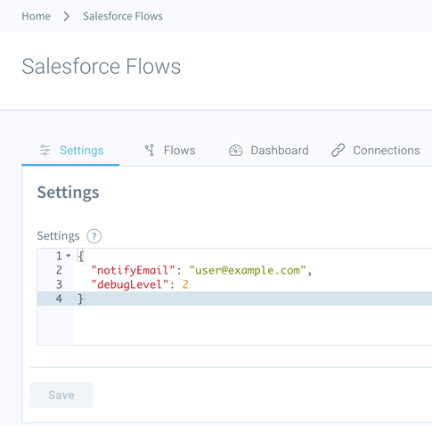Click the "user@example.com" value in editor
This screenshot has width=432, height=426.
coord(248,270)
